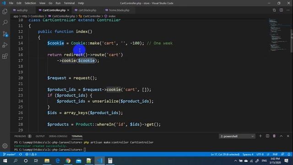The width and height of the screenshot is (293, 165).
Task: Launch Google Chrome from the taskbar
Action: (x=68, y=161)
